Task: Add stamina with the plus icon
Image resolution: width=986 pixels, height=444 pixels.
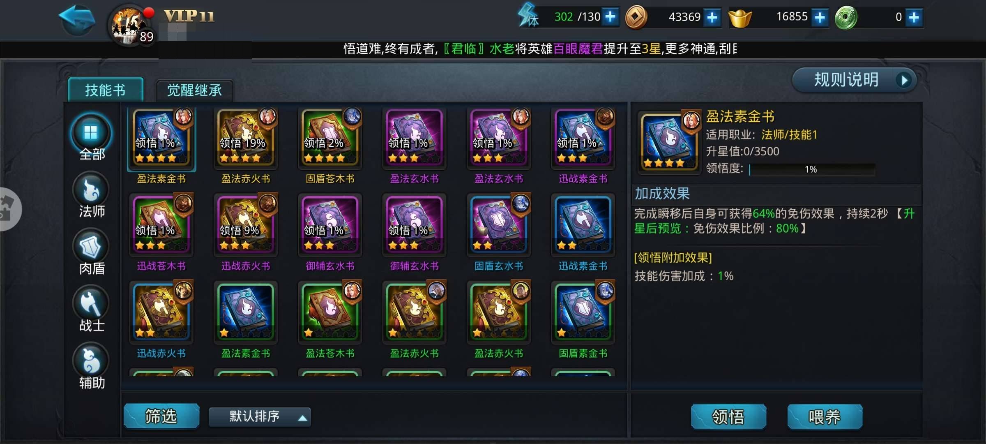Action: tap(610, 17)
